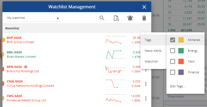Click the search magnifier icon

pyautogui.click(x=102, y=18)
